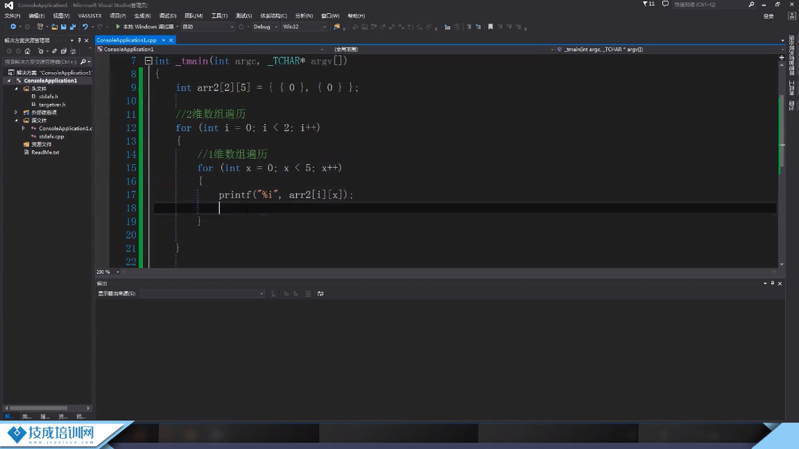Toggle auto-hide pin on Solution Explorer panel
The width and height of the screenshot is (799, 449).
click(x=79, y=40)
